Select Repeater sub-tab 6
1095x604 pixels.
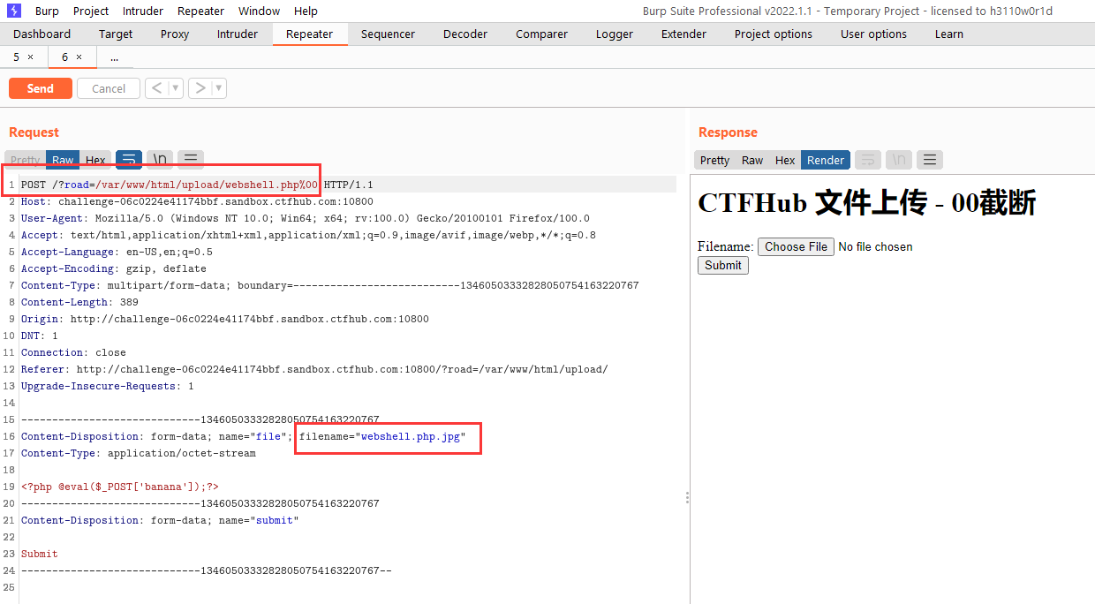click(64, 57)
